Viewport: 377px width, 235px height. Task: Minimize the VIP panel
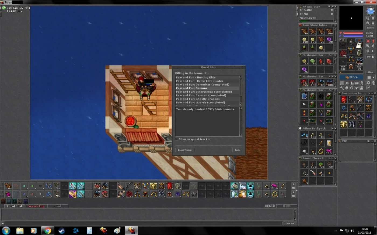click(x=372, y=141)
